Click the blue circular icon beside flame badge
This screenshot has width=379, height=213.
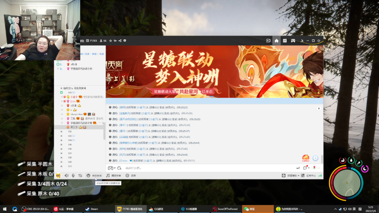click(316, 158)
